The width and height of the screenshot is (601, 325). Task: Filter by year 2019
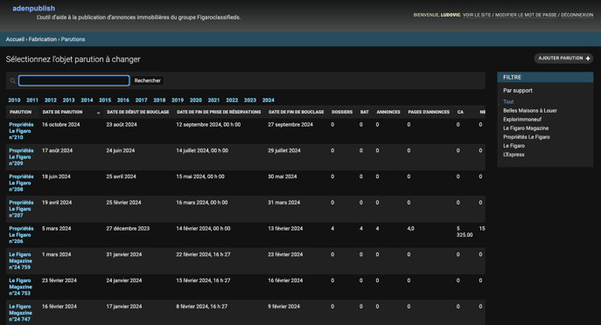[x=178, y=100]
